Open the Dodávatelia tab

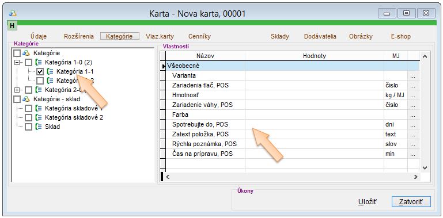click(320, 36)
